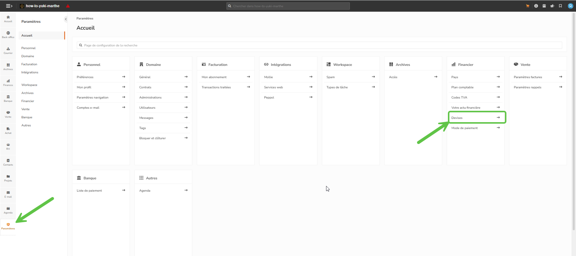Open Administrations settings
This screenshot has width=576, height=256.
(163, 97)
